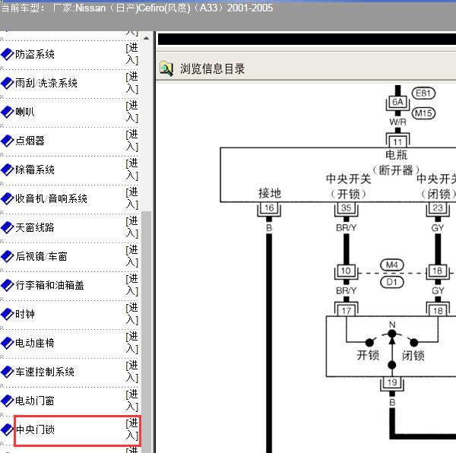Click the book icon beside 防盗系统
The width and height of the screenshot is (456, 453).
tap(8, 55)
